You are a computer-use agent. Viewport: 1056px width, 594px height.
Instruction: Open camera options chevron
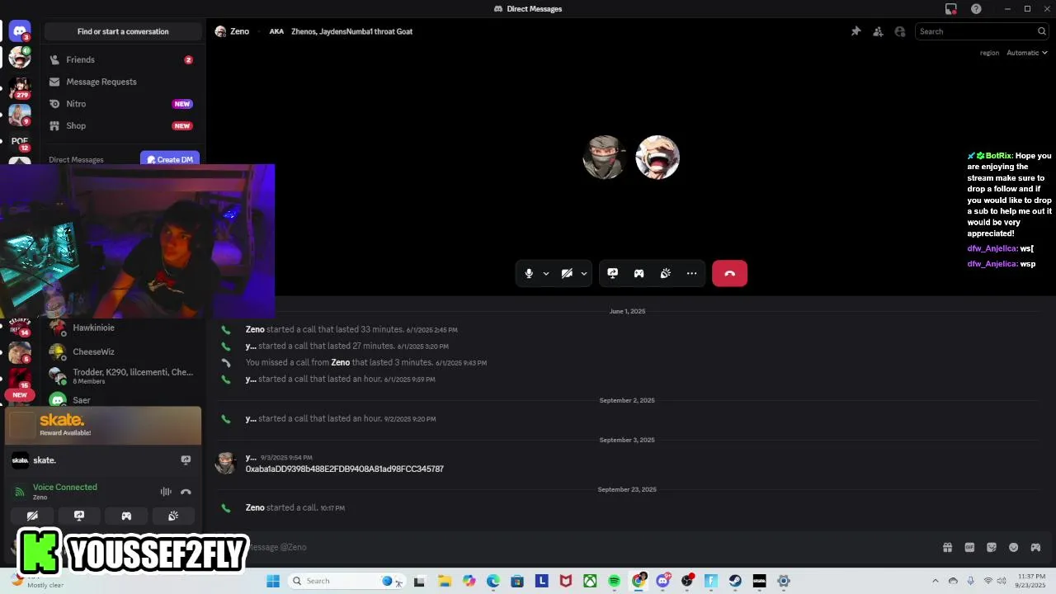tap(583, 274)
